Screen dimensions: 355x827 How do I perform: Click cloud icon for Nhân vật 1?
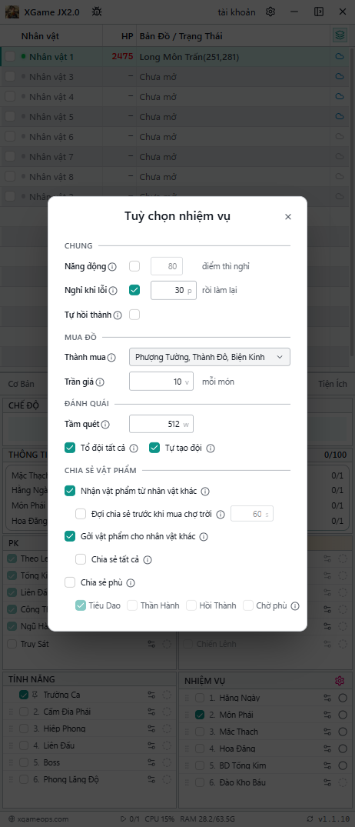point(340,56)
